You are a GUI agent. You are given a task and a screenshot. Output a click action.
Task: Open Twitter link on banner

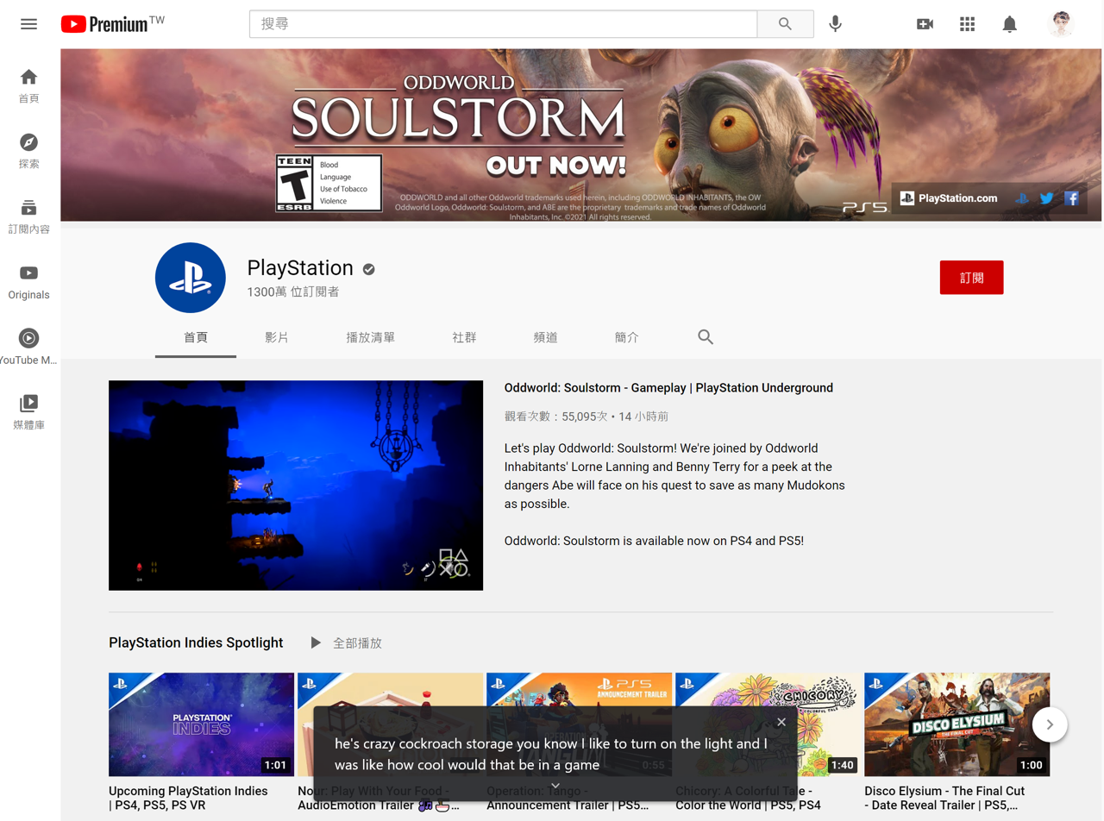(x=1046, y=198)
